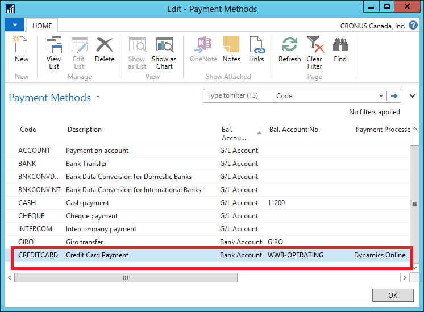Click 'Cheque payment' description cell
Image resolution: width=424 pixels, height=312 pixels.
(x=92, y=216)
